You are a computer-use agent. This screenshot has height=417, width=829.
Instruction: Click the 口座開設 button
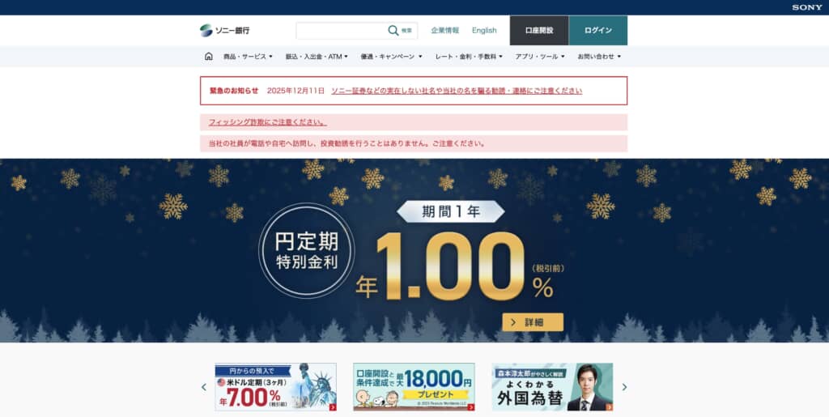click(539, 31)
